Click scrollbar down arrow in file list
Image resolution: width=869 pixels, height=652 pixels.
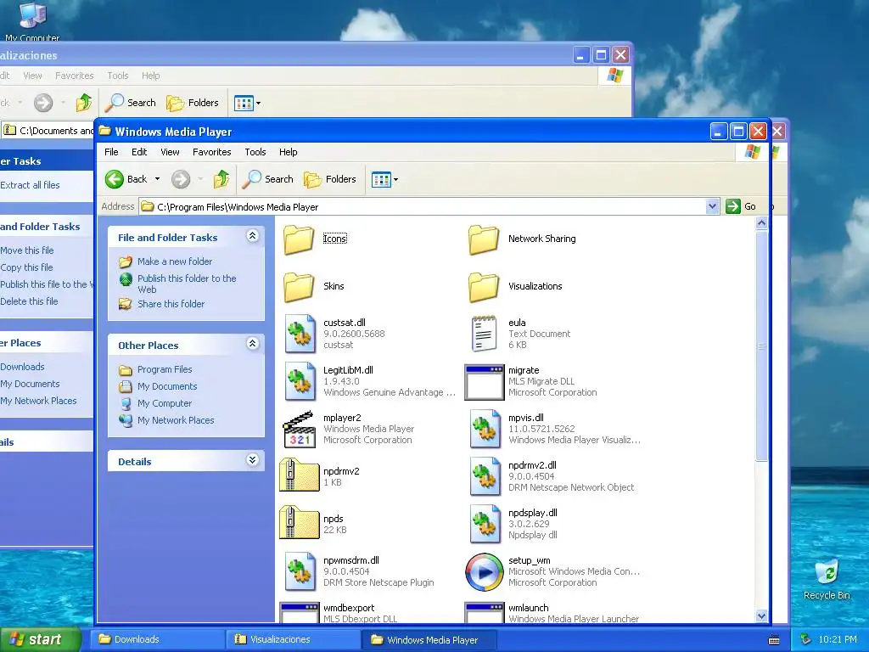761,616
